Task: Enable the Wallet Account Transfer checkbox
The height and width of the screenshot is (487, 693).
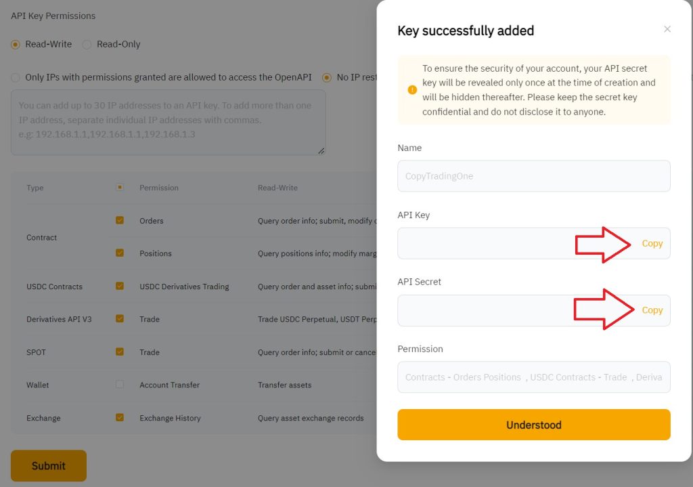Action: click(120, 384)
